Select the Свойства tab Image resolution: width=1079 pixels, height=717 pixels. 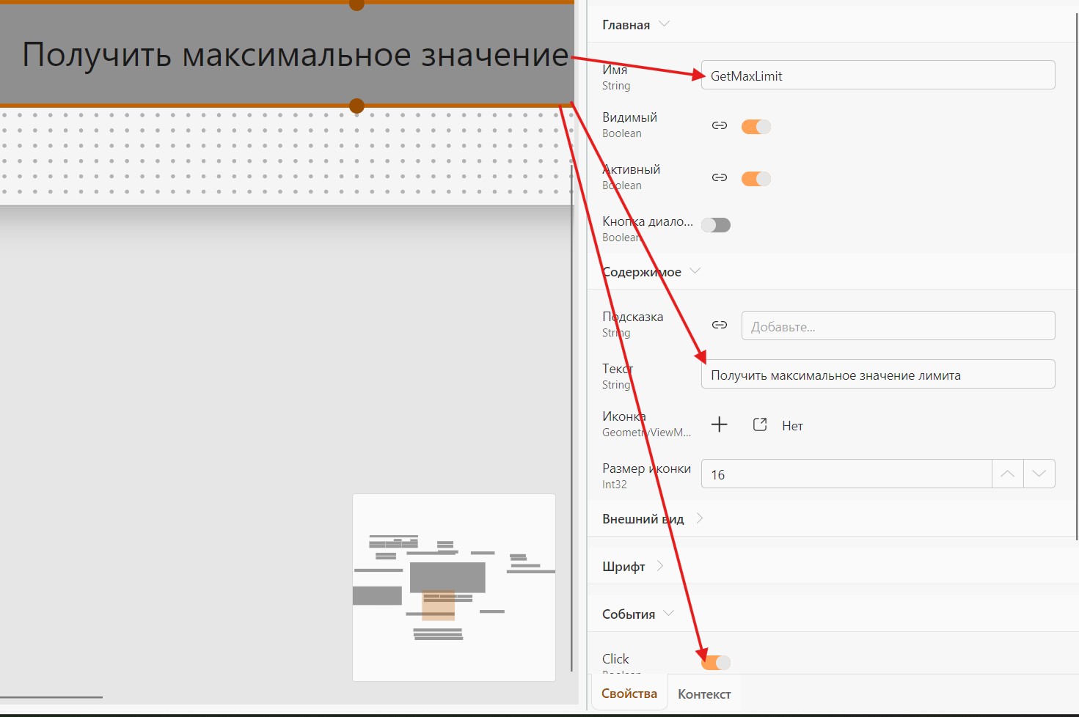(x=629, y=694)
